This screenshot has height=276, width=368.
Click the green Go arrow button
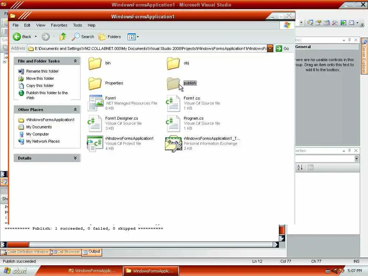[279, 49]
